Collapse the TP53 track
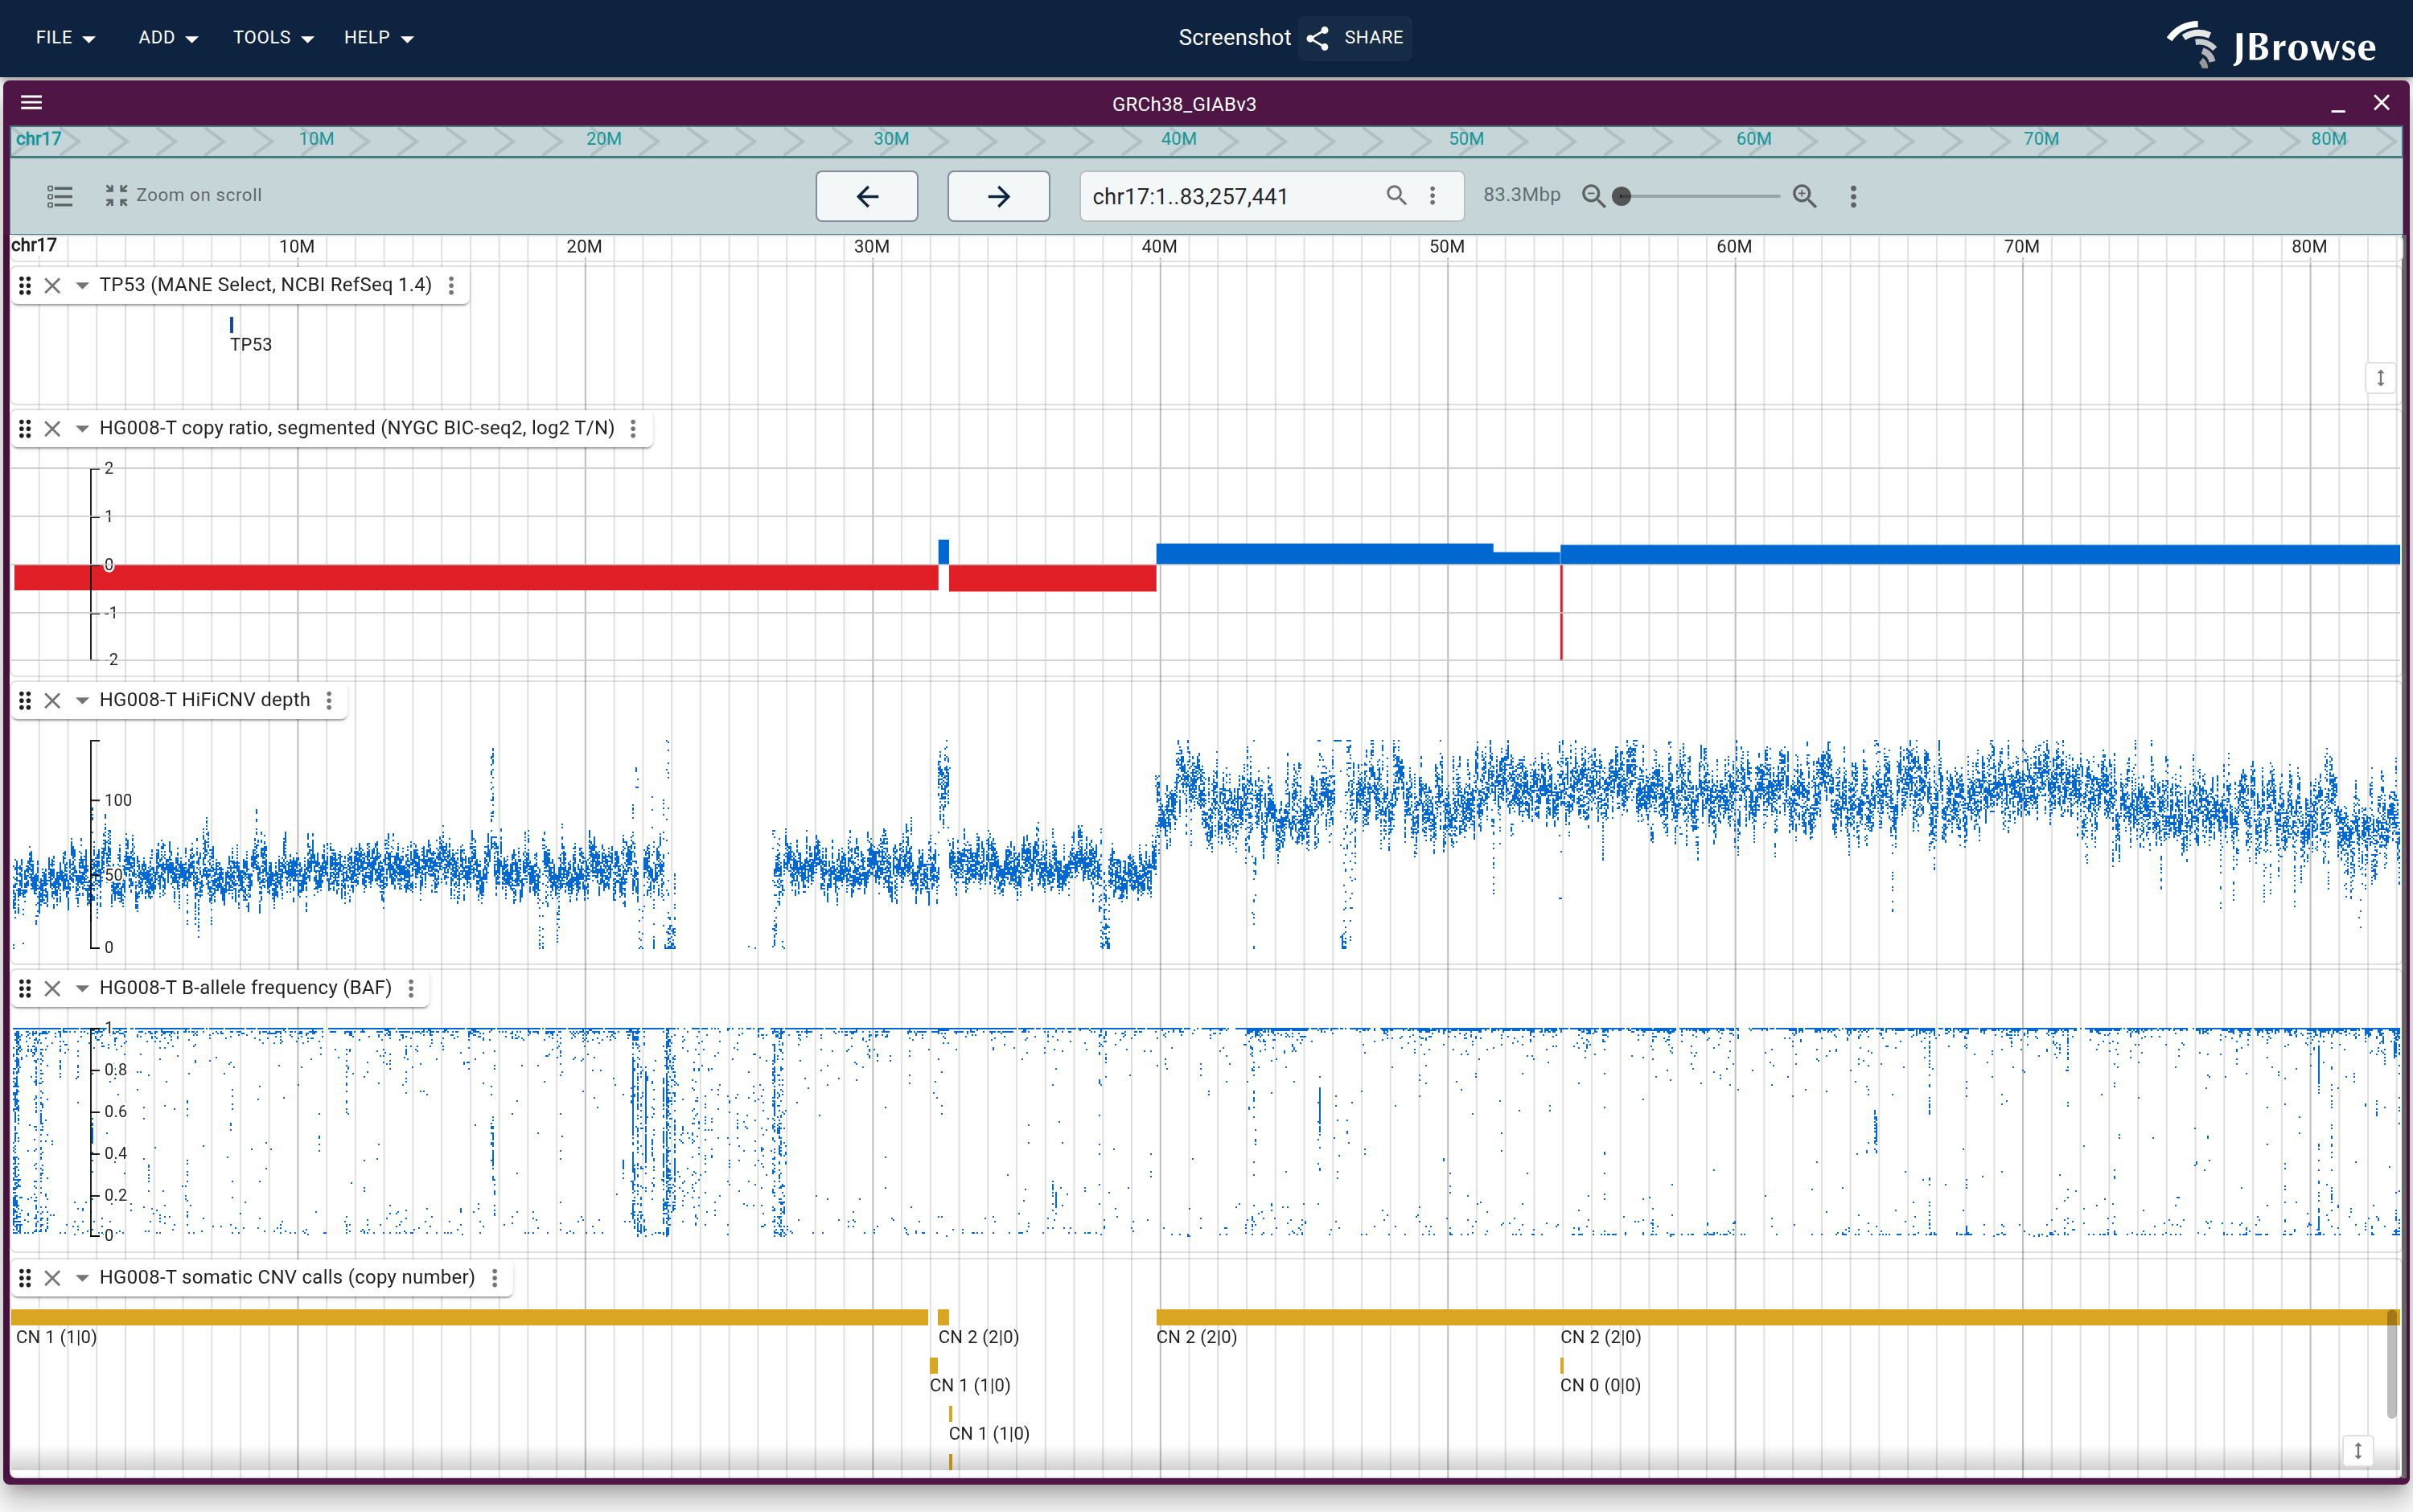The image size is (2413, 1512). click(82, 286)
